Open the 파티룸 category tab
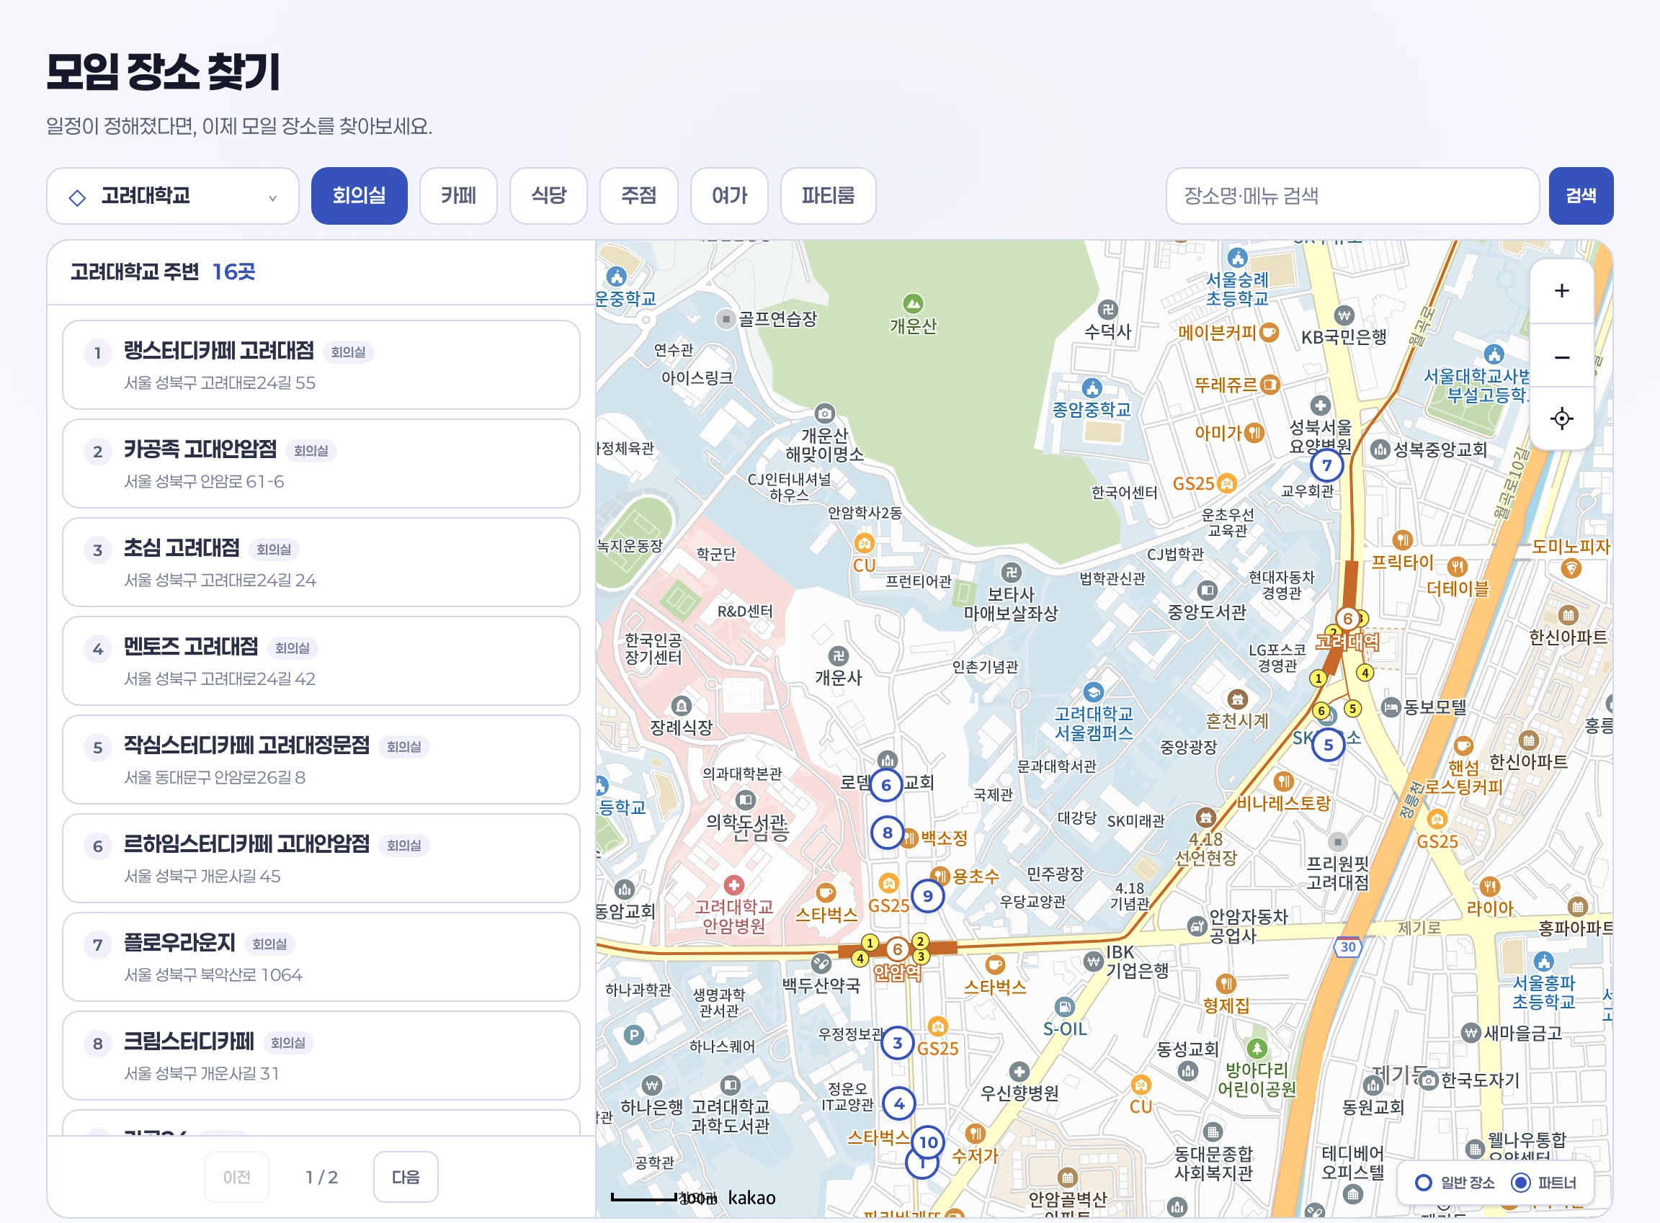Screen dimensions: 1660x1223 829,196
